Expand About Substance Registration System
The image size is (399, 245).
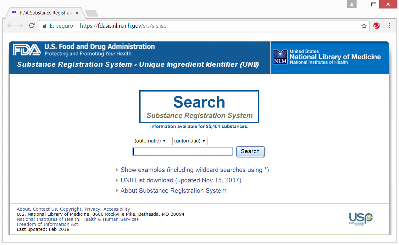click(x=173, y=191)
